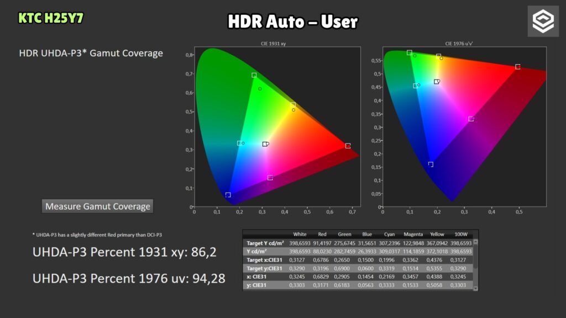Click the 100W column header
566x318 pixels.
pos(460,234)
